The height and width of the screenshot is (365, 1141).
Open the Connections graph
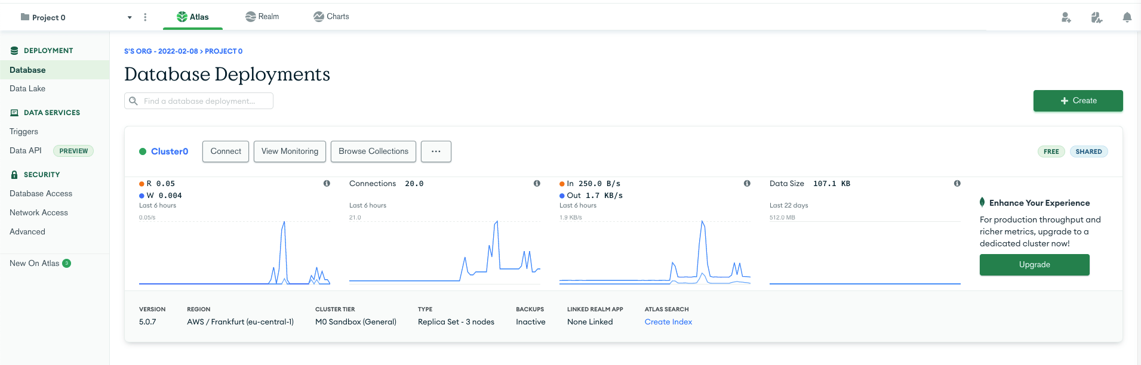tap(445, 252)
